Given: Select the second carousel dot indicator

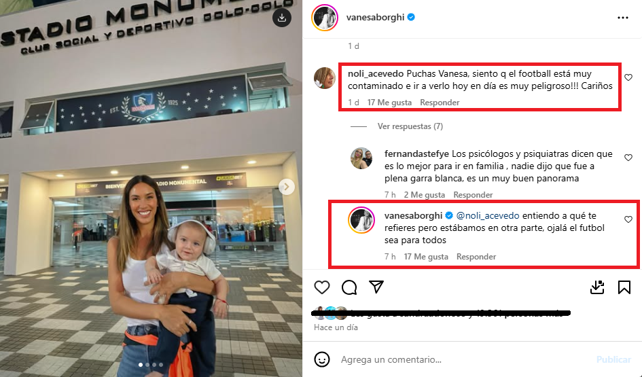Looking at the screenshot, I should pos(148,365).
